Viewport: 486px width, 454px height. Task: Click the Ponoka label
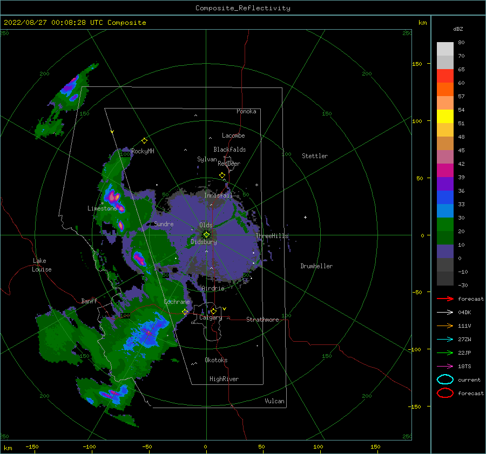tap(246, 111)
